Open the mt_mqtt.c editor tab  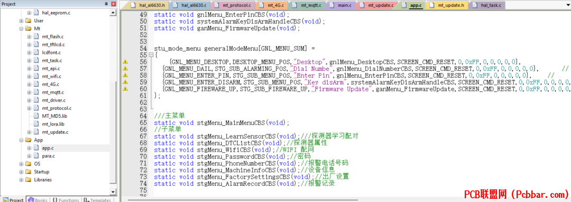[x=307, y=5]
